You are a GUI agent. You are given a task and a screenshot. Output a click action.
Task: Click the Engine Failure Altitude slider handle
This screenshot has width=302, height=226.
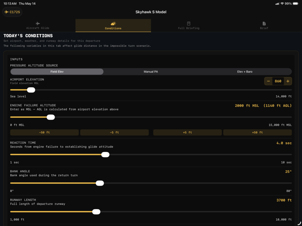pyautogui.click(x=51, y=117)
